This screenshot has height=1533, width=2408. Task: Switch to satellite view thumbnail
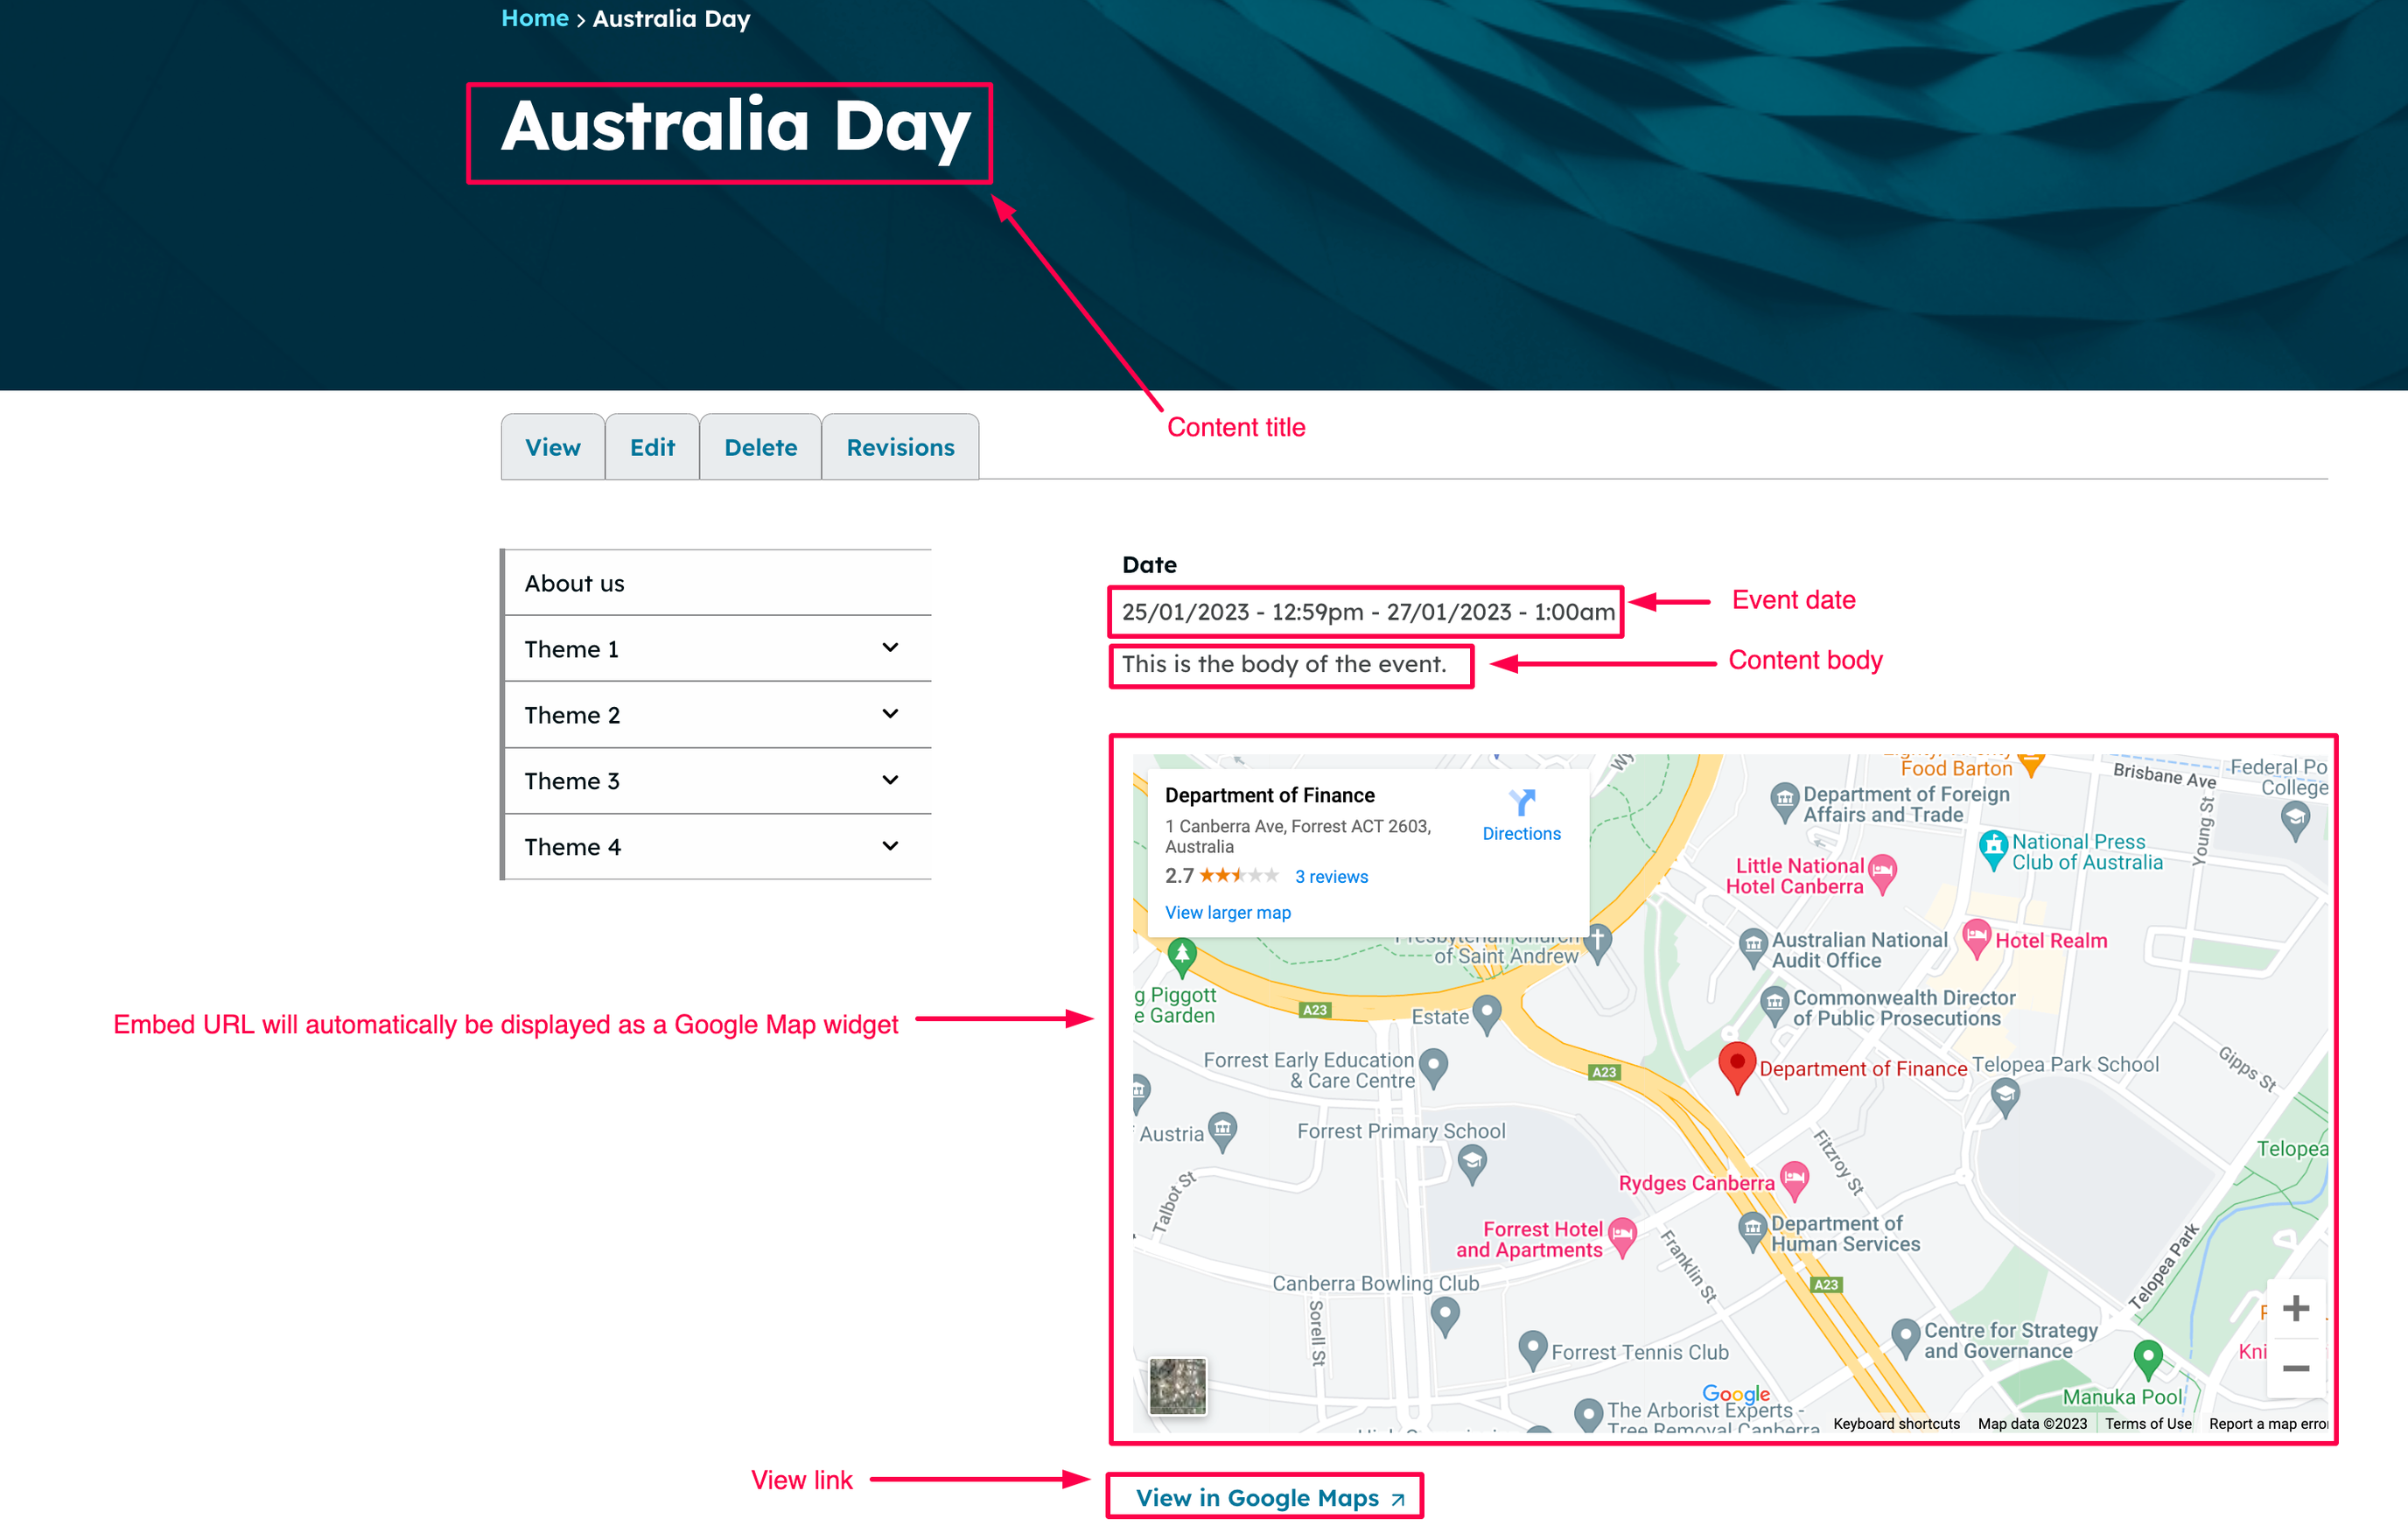click(x=1177, y=1385)
